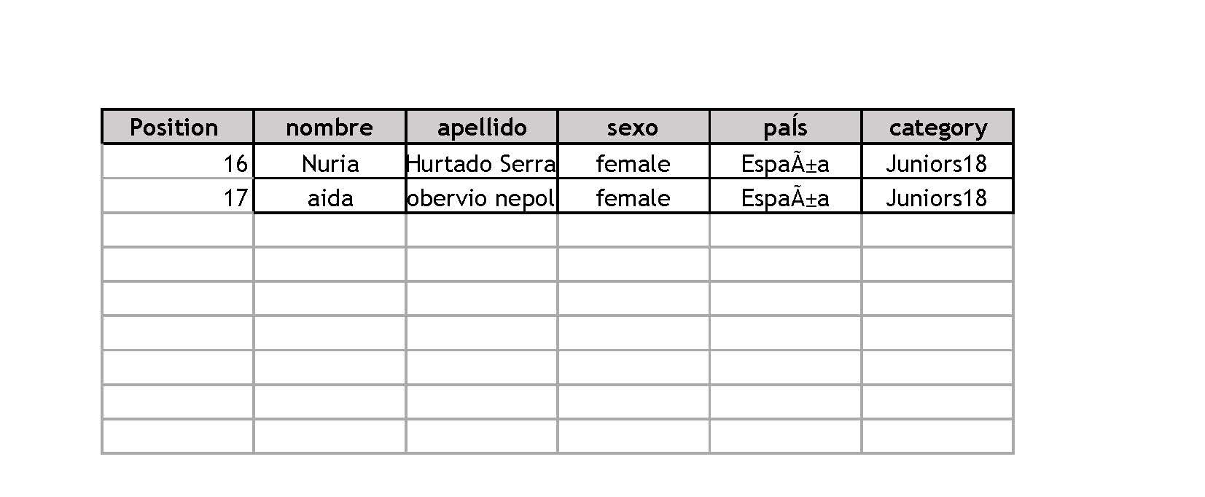Select the name cell aida
Image resolution: width=1205 pixels, height=497 pixels.
(329, 196)
